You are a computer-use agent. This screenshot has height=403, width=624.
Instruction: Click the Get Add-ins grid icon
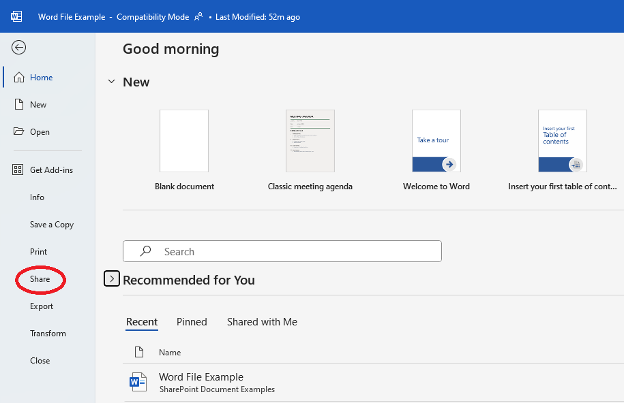[19, 170]
